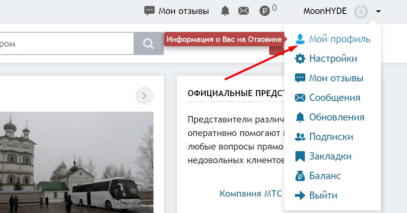The height and width of the screenshot is (213, 407).
Task: Click the envelope icon beside 'Сообщения'
Action: click(300, 98)
